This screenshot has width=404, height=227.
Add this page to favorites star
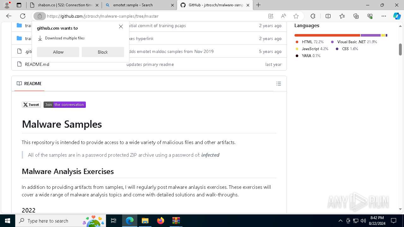tap(296, 16)
